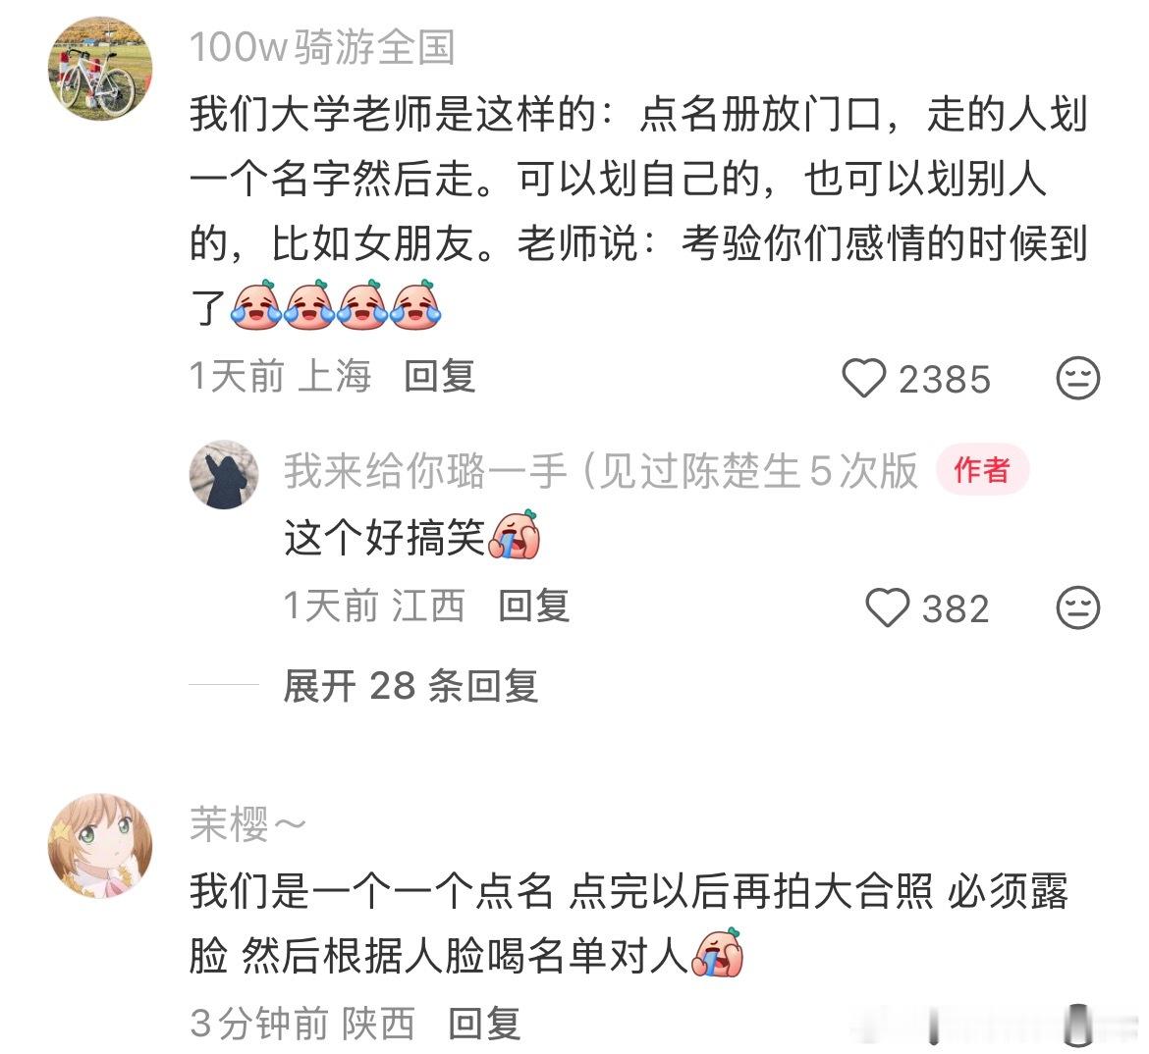Open emoji reaction on the 382-likes reply
1149x1054 pixels.
click(1077, 607)
